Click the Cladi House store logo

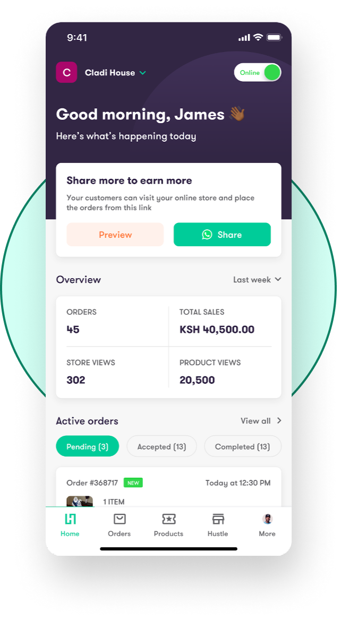[x=66, y=73]
